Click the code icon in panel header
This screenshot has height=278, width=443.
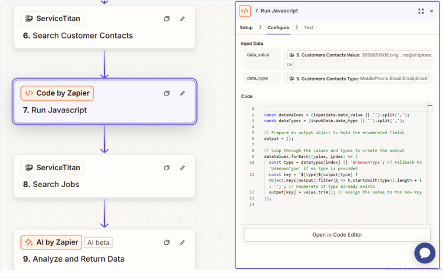245,11
